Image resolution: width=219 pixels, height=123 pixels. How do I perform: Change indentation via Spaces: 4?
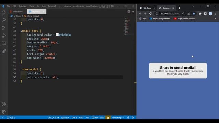tap(65, 118)
